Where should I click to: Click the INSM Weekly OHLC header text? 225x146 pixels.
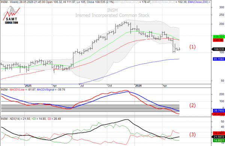(x=57, y=2)
